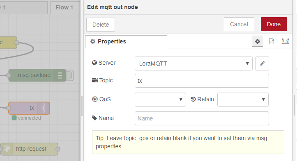
Task: Select the tx mqtt out node
Action: tap(29, 108)
